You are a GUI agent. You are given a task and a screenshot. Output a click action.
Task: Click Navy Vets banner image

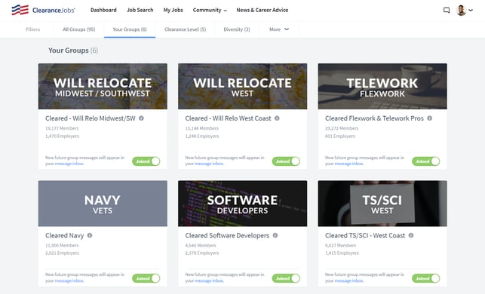(103, 204)
